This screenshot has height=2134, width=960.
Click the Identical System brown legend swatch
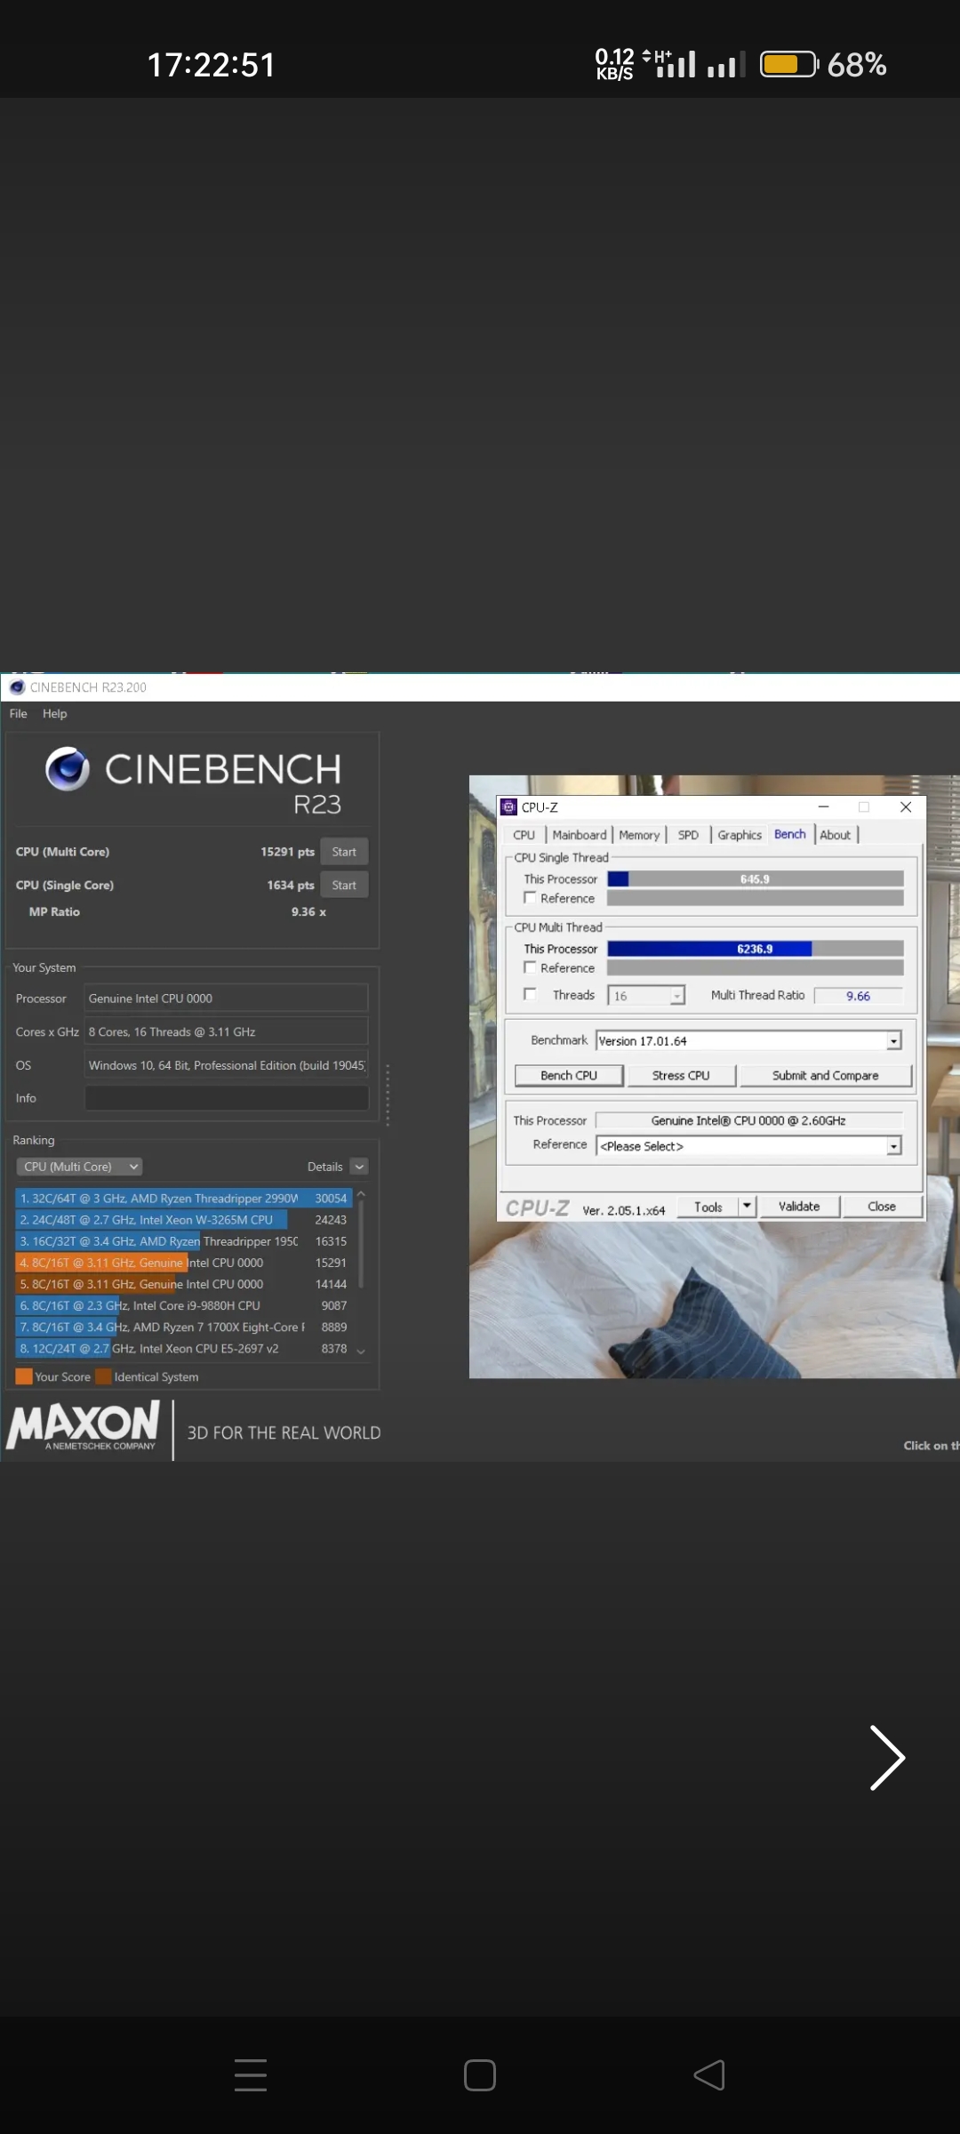(103, 1376)
